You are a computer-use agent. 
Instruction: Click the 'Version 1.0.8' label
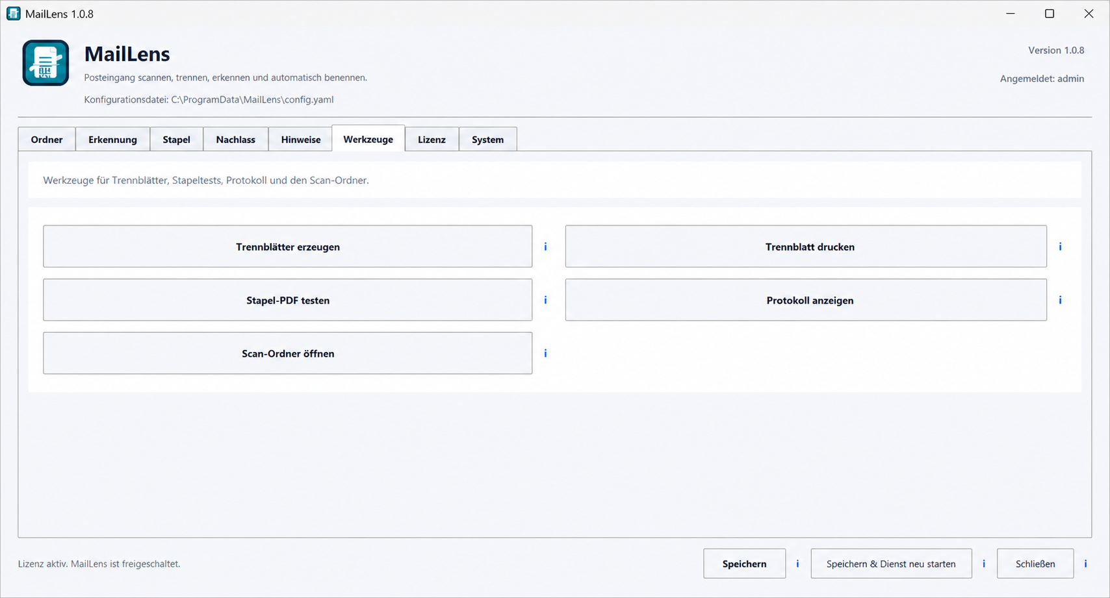coord(1056,50)
